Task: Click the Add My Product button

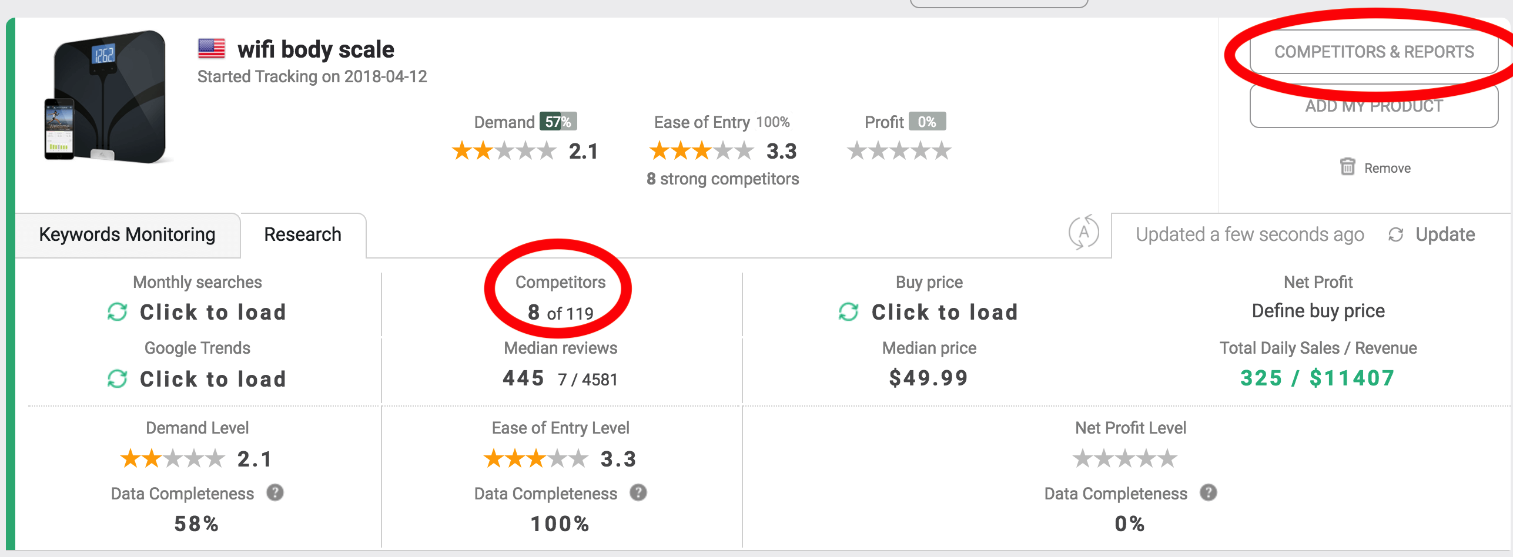Action: click(1374, 106)
